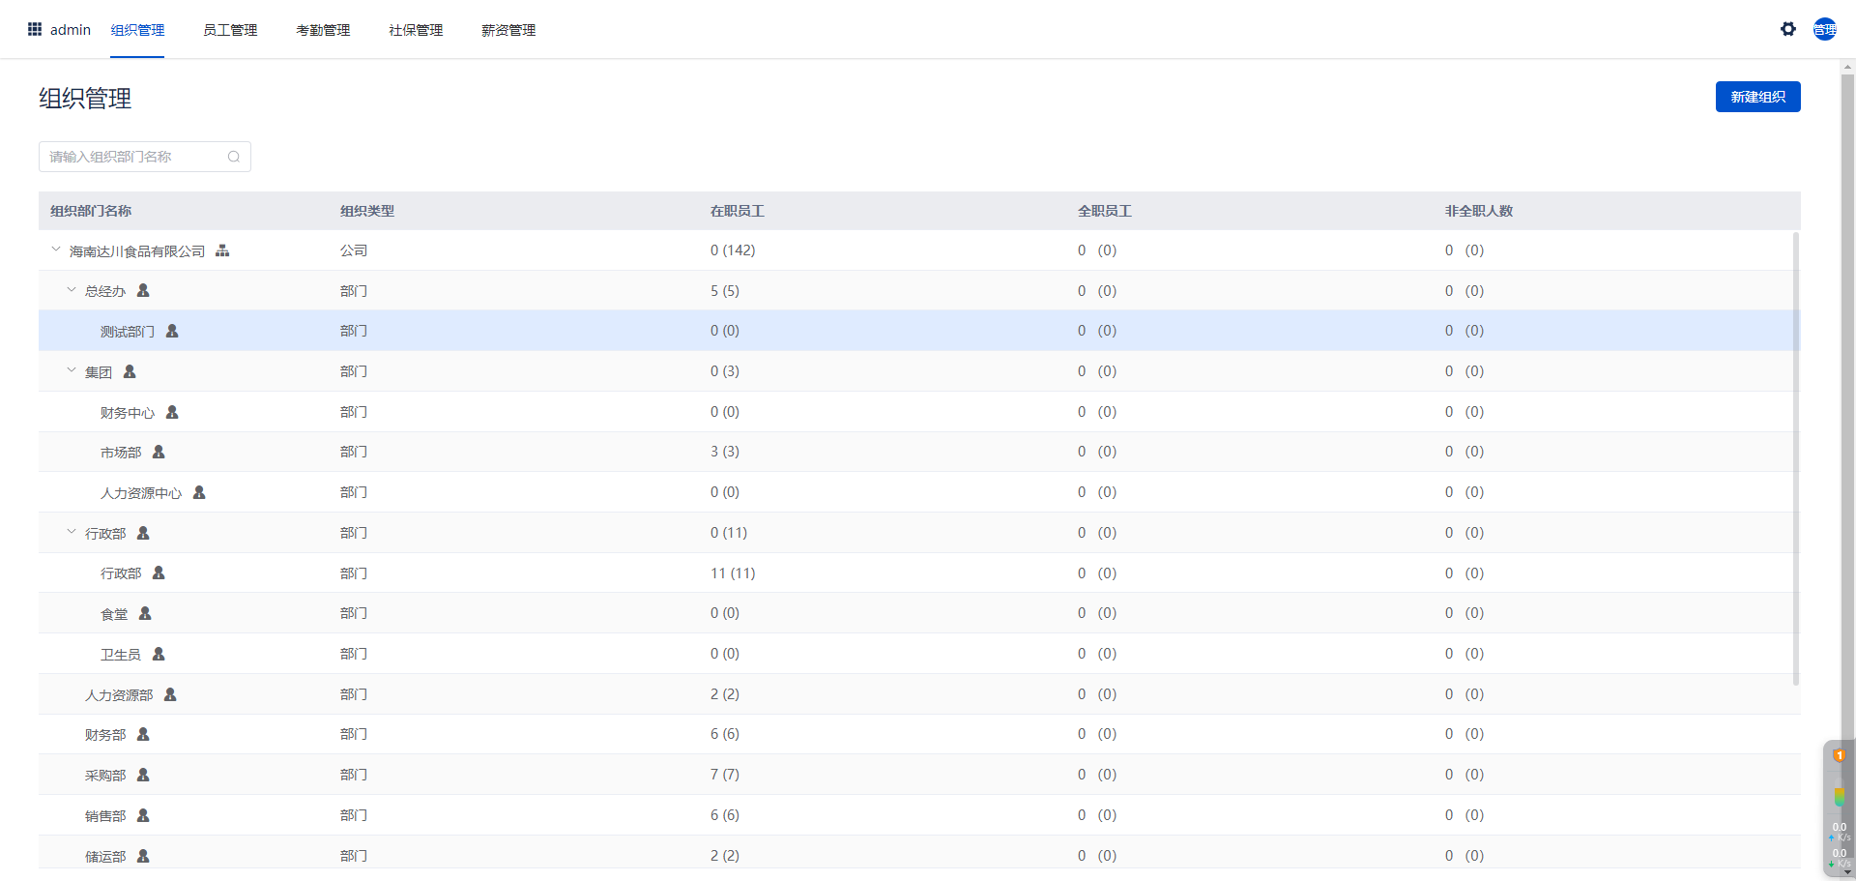Click the app grid icon beside admin

[x=35, y=29]
